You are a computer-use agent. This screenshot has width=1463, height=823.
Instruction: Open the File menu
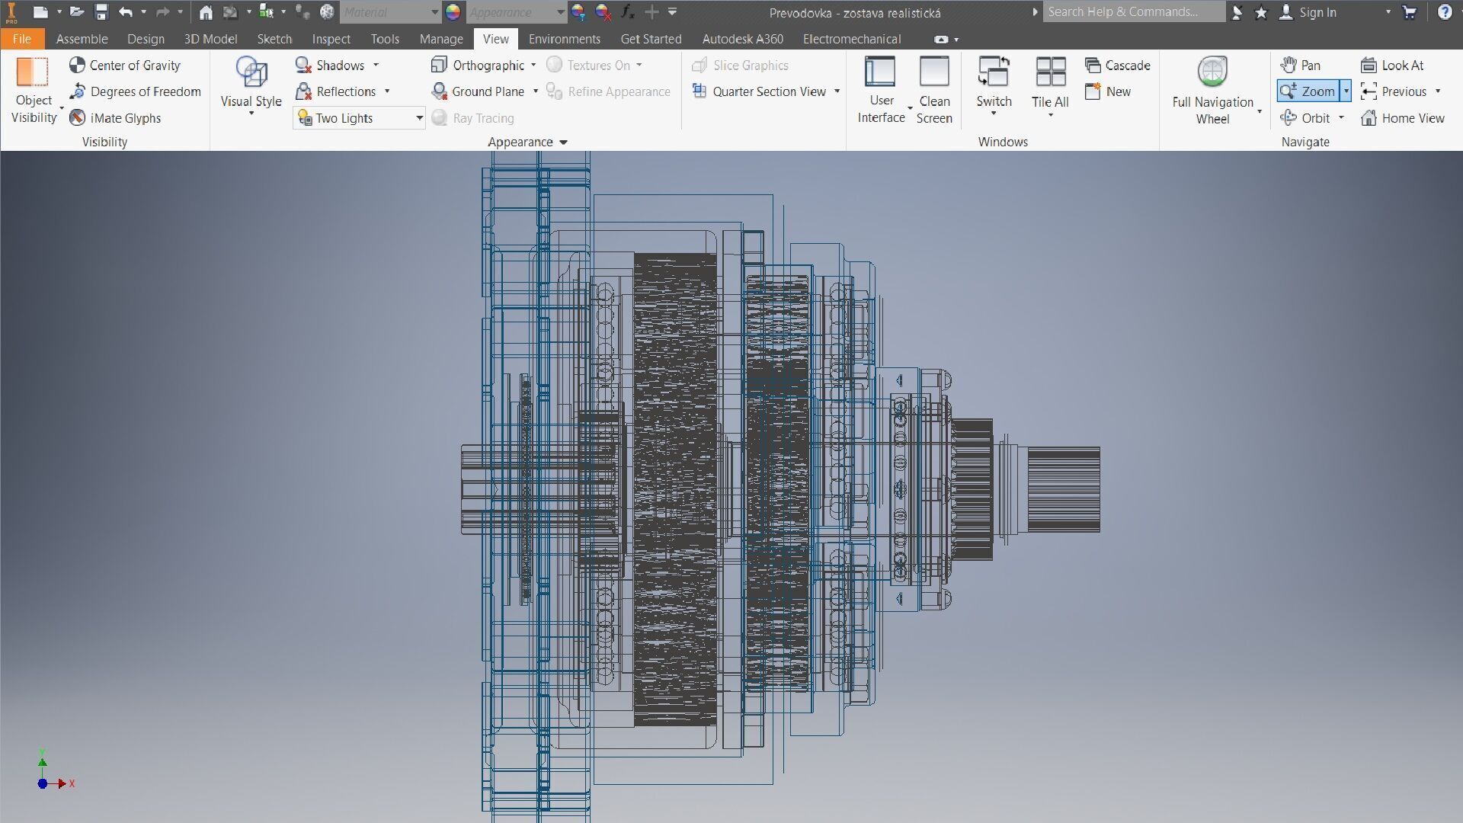[x=22, y=39]
